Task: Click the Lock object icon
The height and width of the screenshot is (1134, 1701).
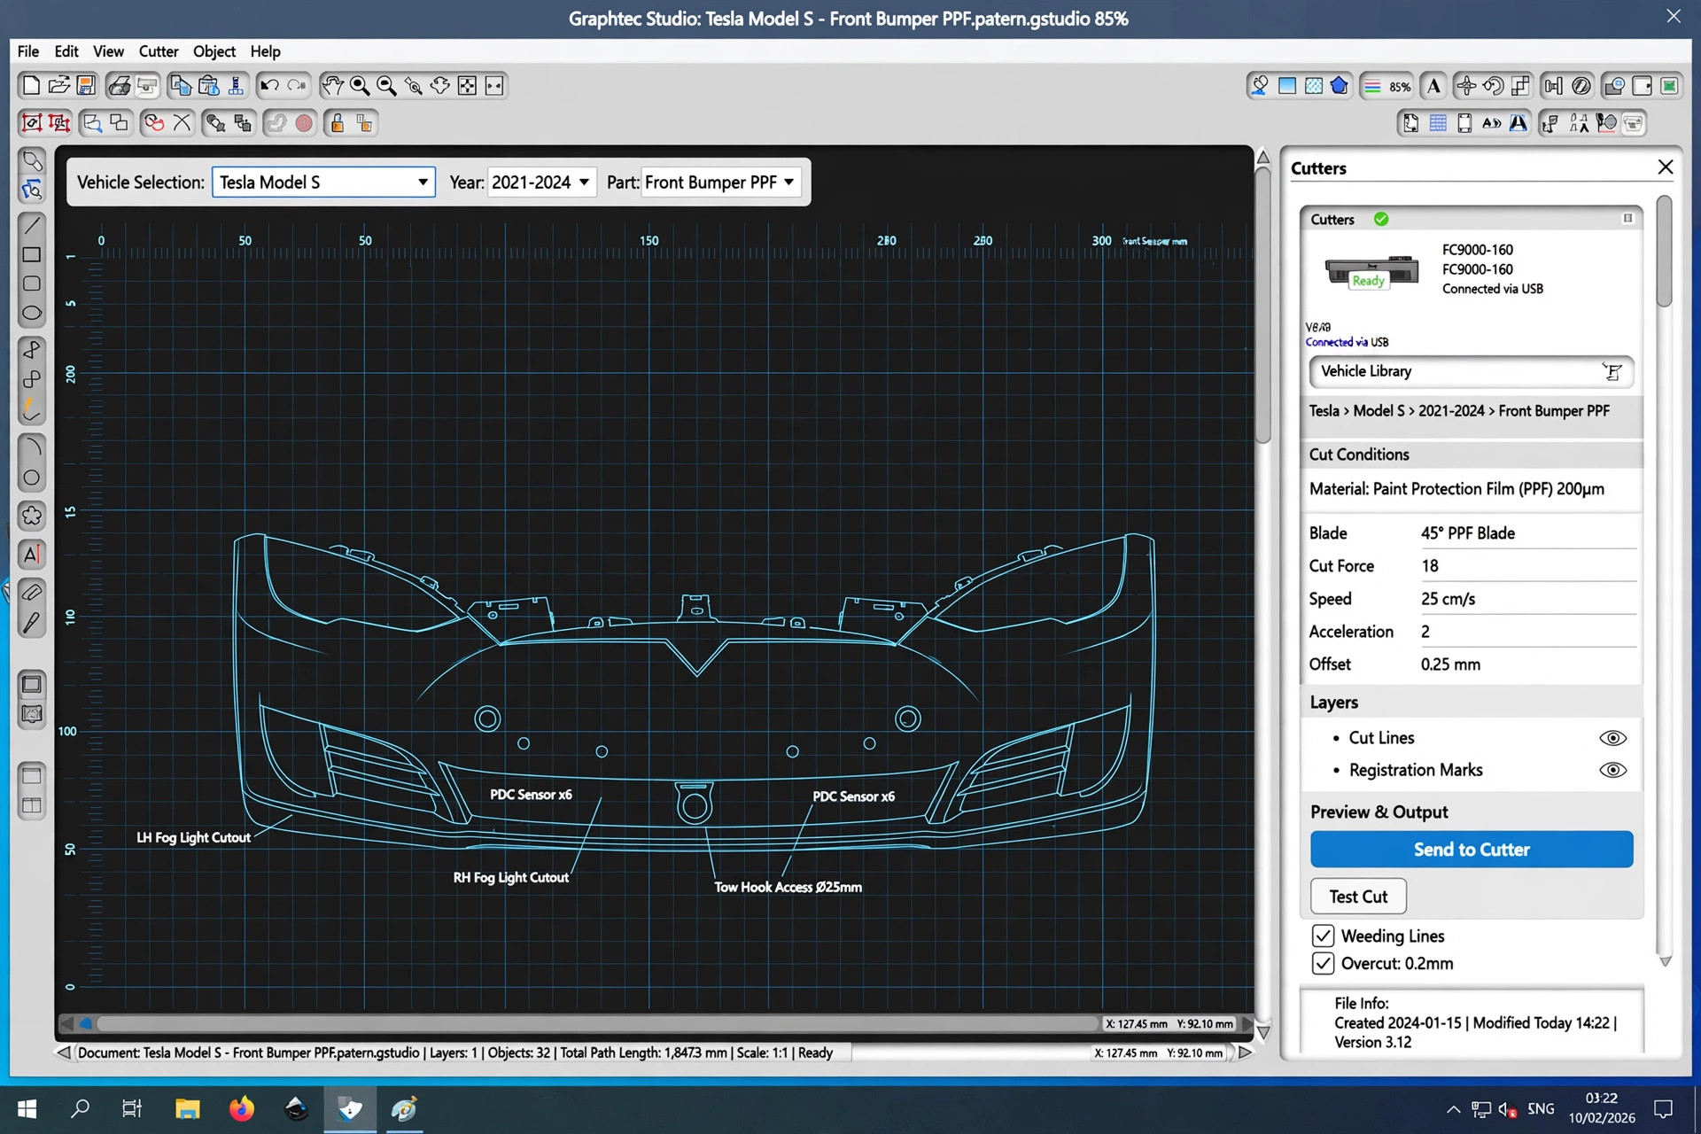Action: (337, 123)
